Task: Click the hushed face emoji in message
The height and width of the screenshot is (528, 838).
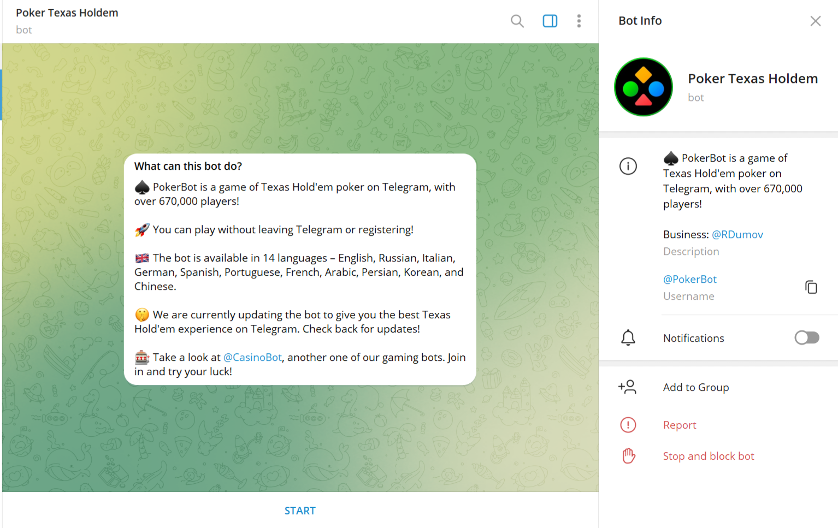Action: click(x=142, y=315)
